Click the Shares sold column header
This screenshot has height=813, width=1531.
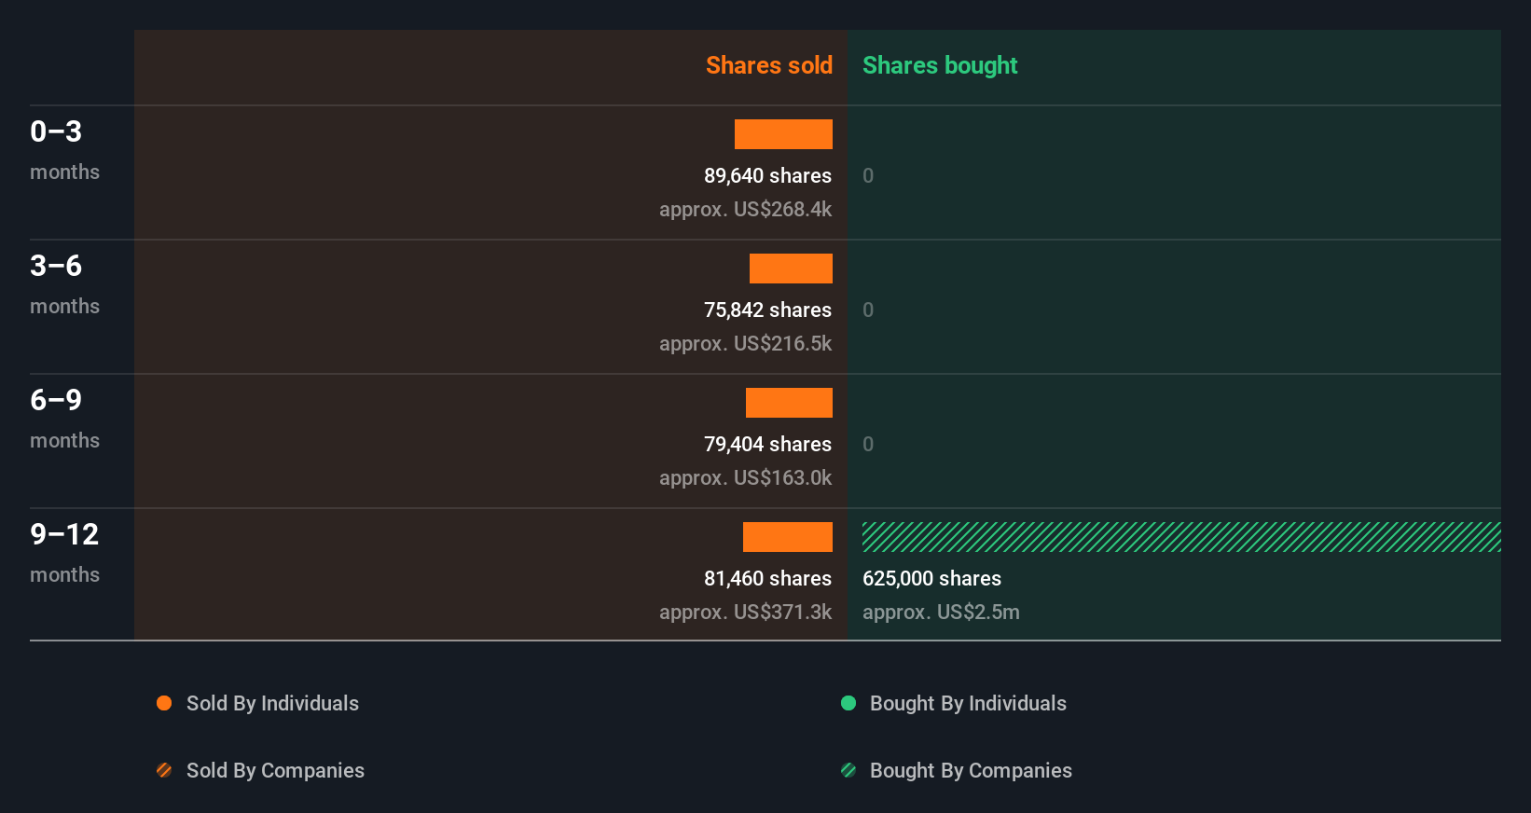[769, 65]
